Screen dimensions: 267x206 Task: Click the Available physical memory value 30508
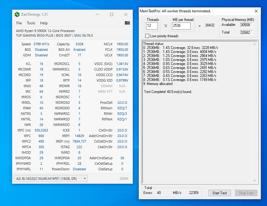click(246, 25)
